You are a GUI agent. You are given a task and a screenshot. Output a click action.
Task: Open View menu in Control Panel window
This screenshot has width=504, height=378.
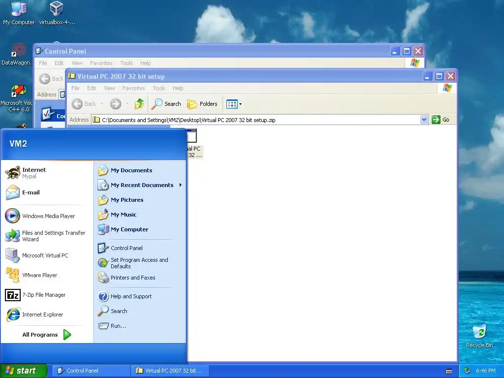pos(77,63)
